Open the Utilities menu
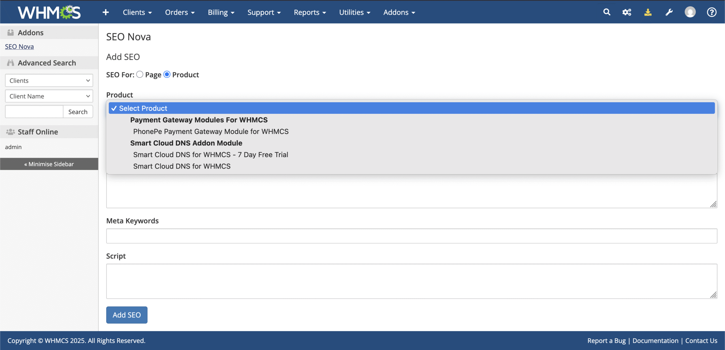The height and width of the screenshot is (350, 725). [x=355, y=12]
